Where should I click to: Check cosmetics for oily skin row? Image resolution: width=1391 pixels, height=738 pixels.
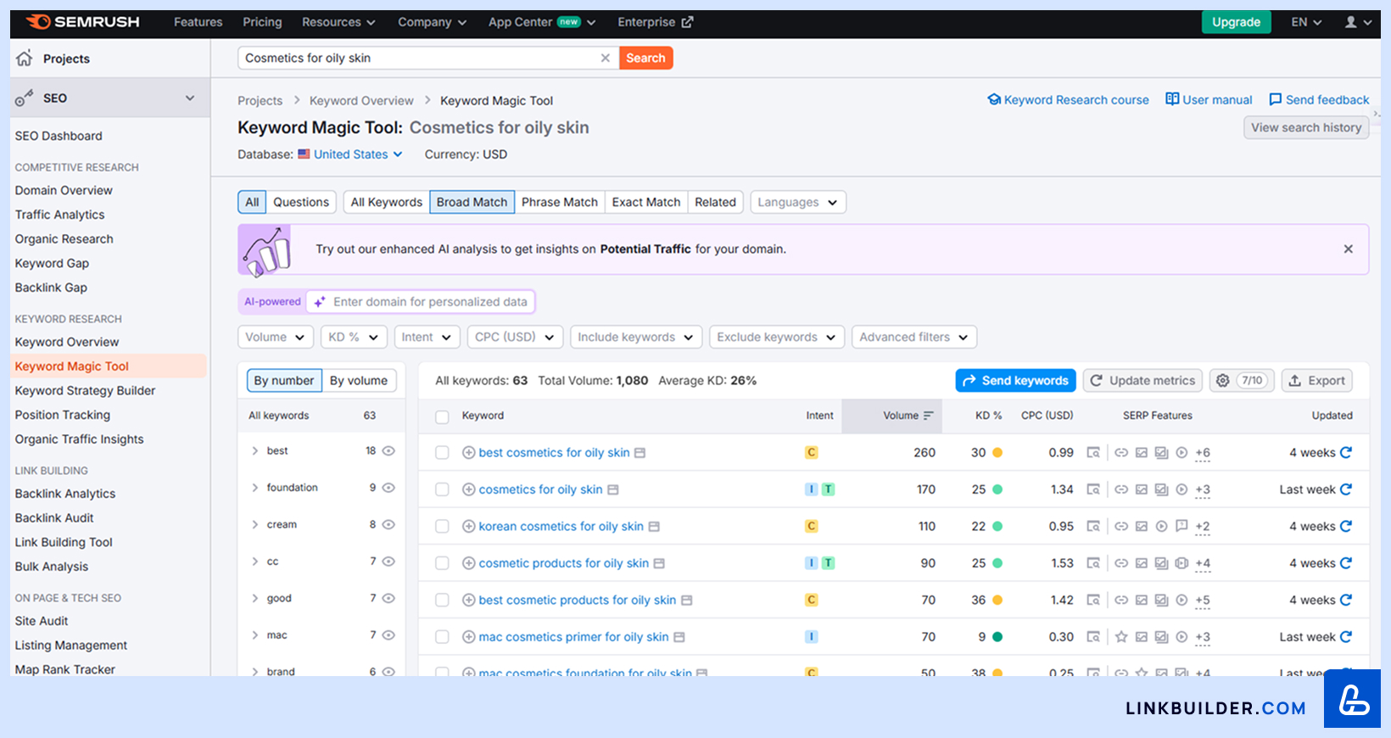point(442,489)
